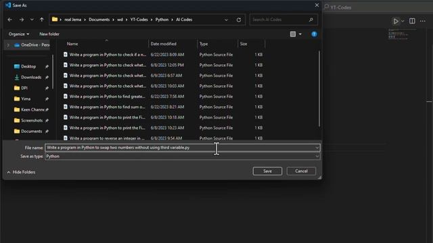433x243 pixels.
Task: Collapse the panel with Hide Folders
Action: 21,172
